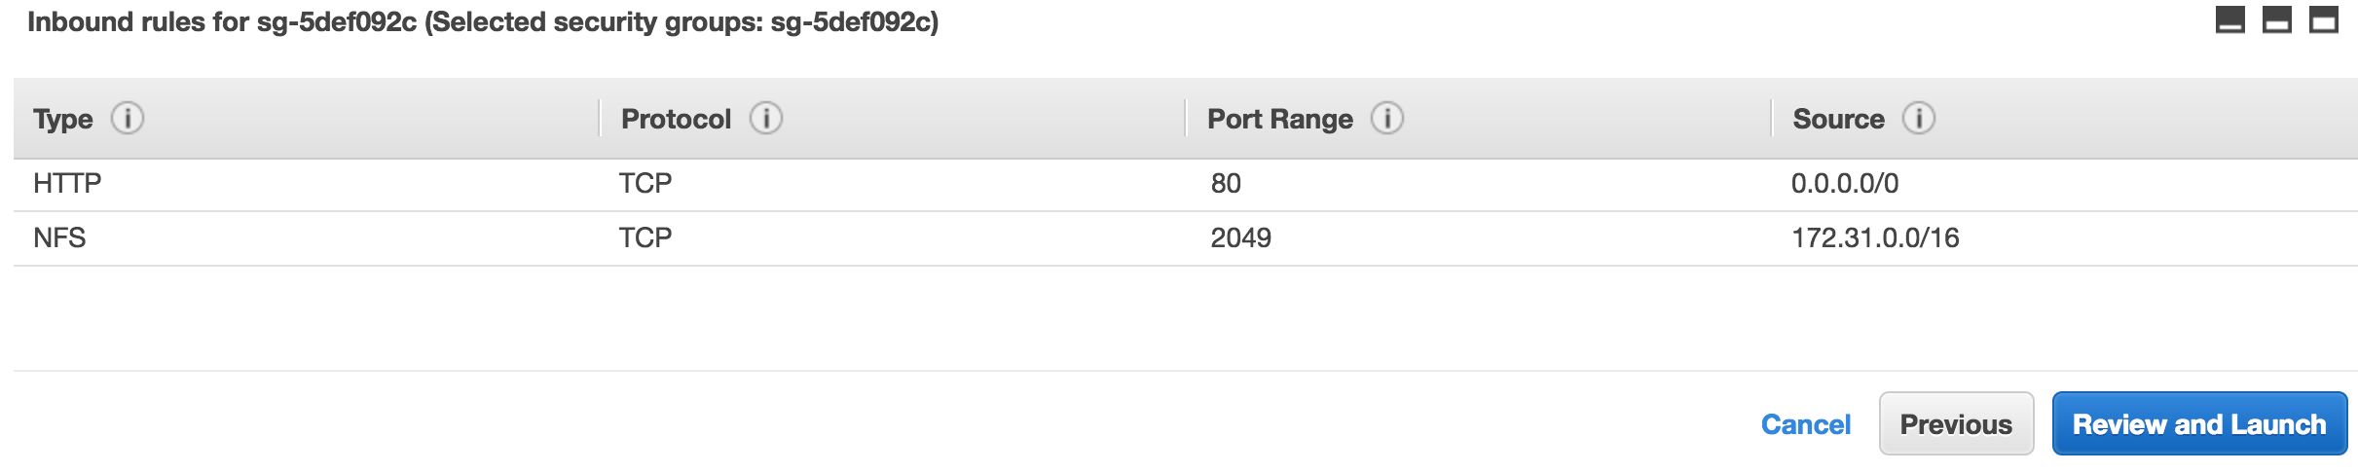Open the Port Range info tooltip icon
Image resolution: width=2358 pixels, height=473 pixels.
click(x=1387, y=119)
